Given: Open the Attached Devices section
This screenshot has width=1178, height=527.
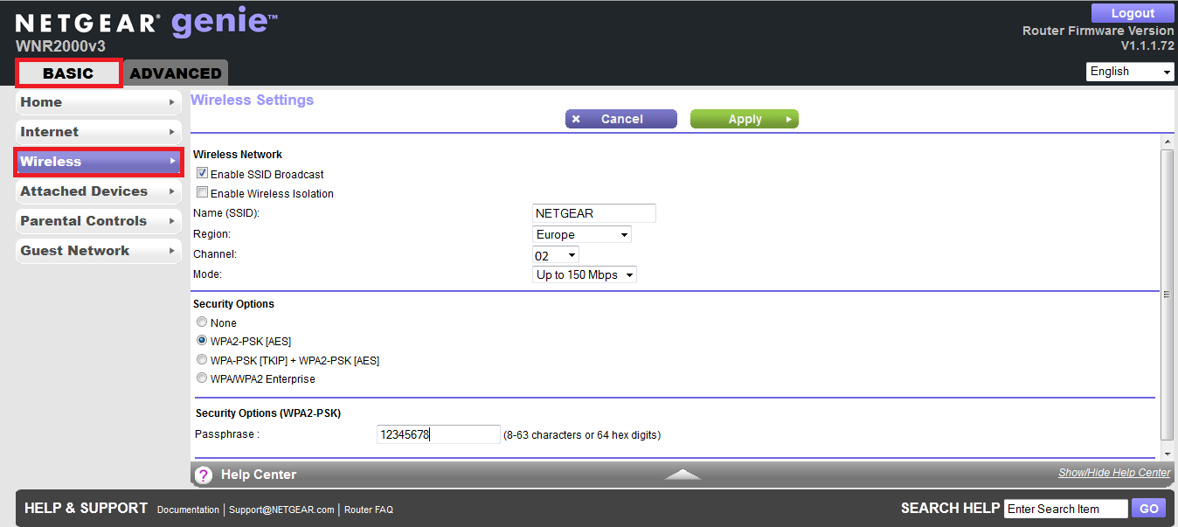Looking at the screenshot, I should tap(98, 191).
